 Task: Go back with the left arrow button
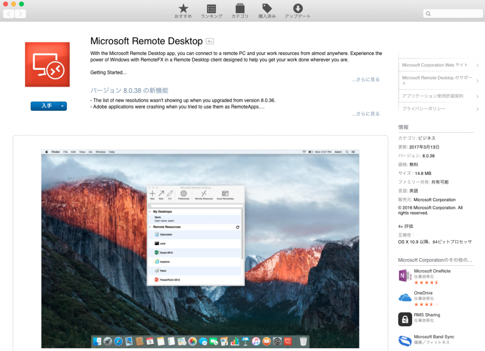pos(9,14)
